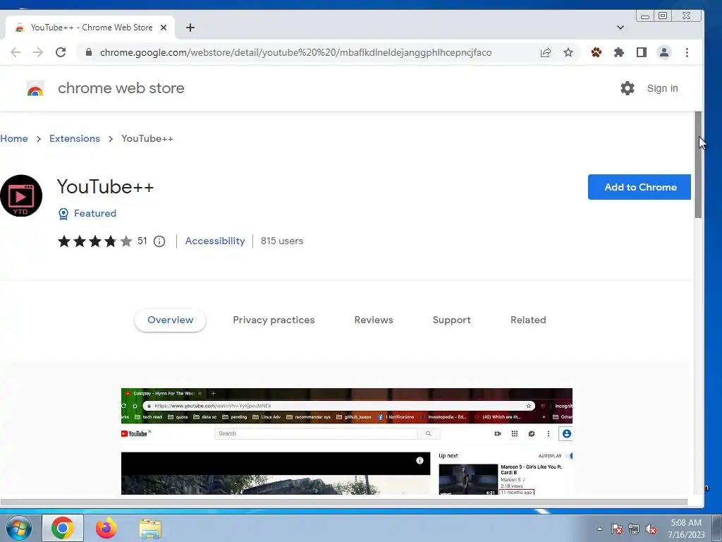Switch to the Related tab
Screen dimensions: 722x542
pyautogui.click(x=528, y=320)
